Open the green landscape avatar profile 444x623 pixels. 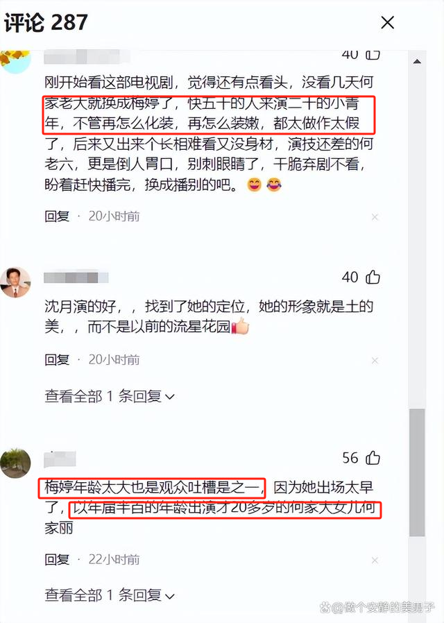(x=15, y=463)
